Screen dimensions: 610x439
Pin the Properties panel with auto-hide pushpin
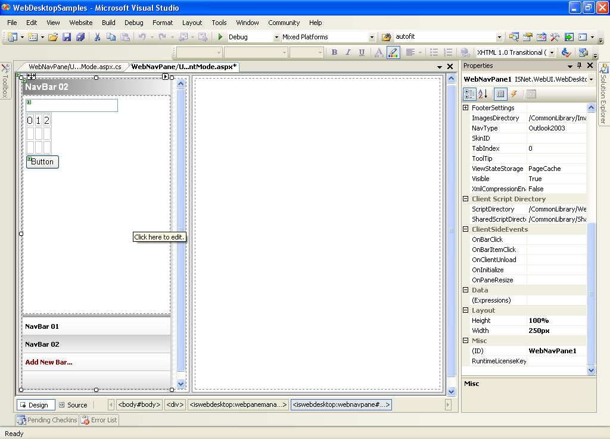coord(579,66)
